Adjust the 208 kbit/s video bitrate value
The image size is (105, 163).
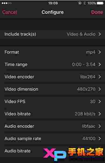85,114
